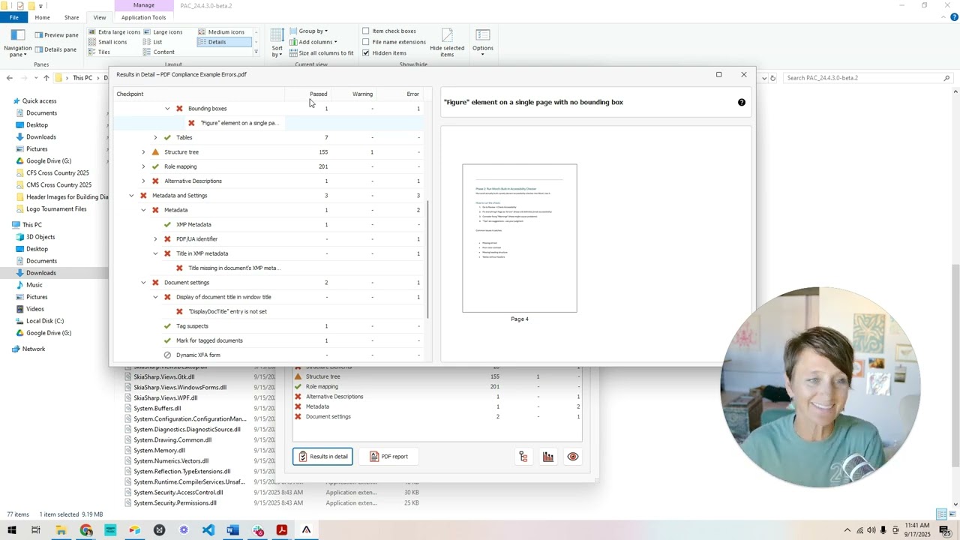This screenshot has height=540, width=960.
Task: Click the checkpoint list vertical scrollbar
Action: 428,260
